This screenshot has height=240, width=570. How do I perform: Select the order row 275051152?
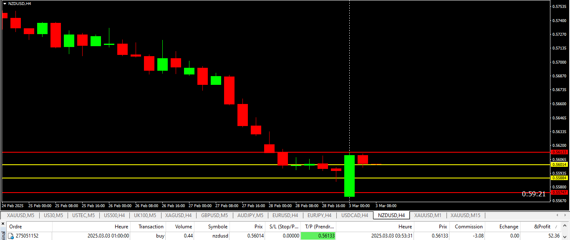(167, 236)
